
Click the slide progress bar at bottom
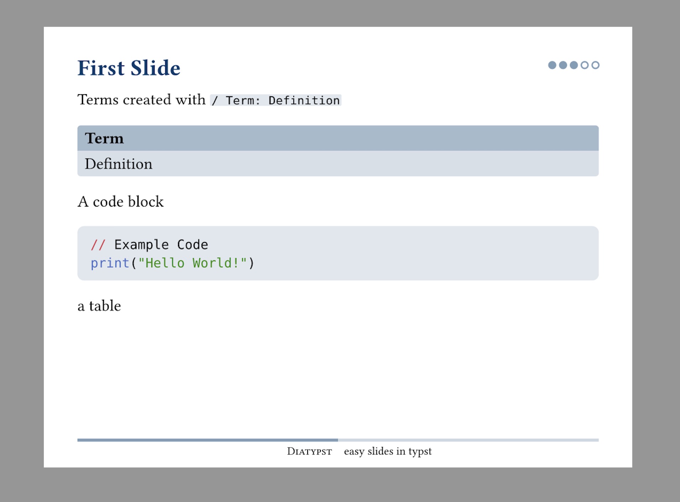[x=338, y=440]
